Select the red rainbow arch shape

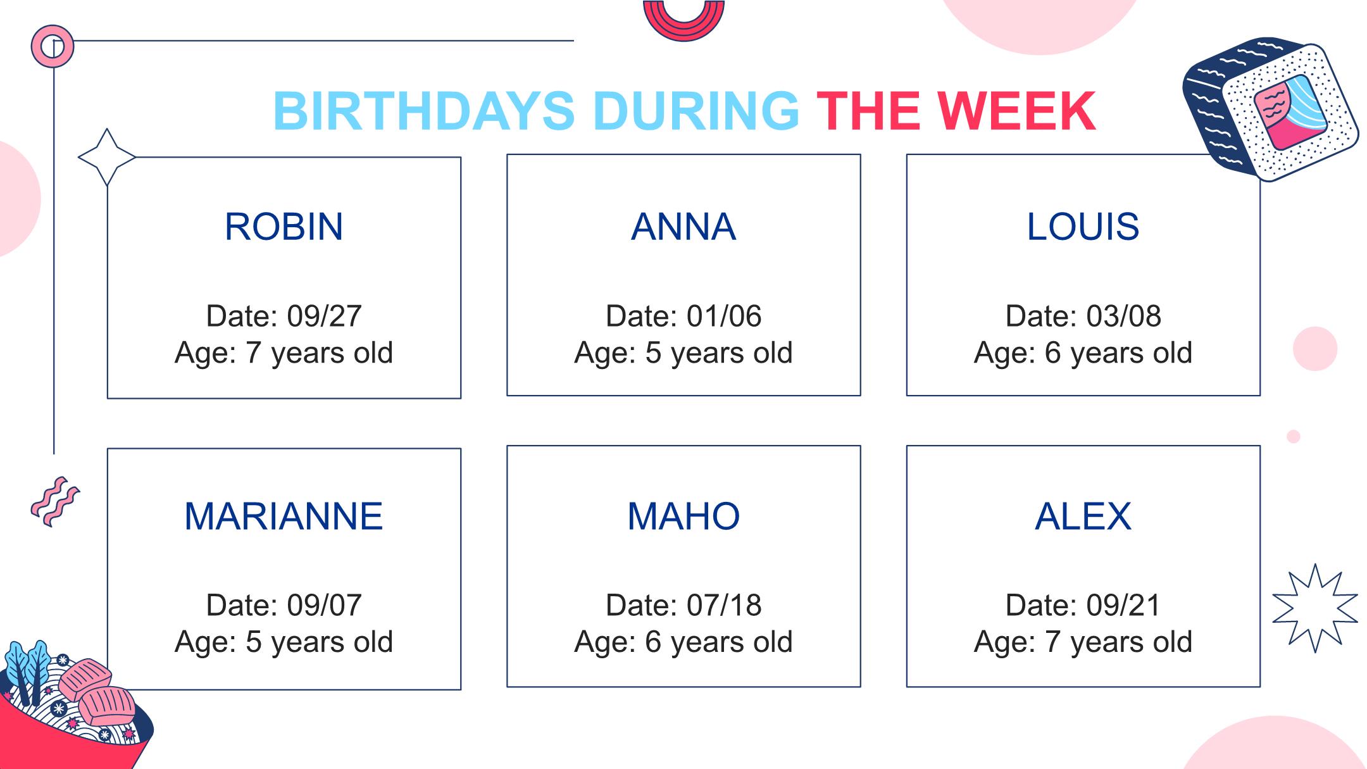click(683, 20)
